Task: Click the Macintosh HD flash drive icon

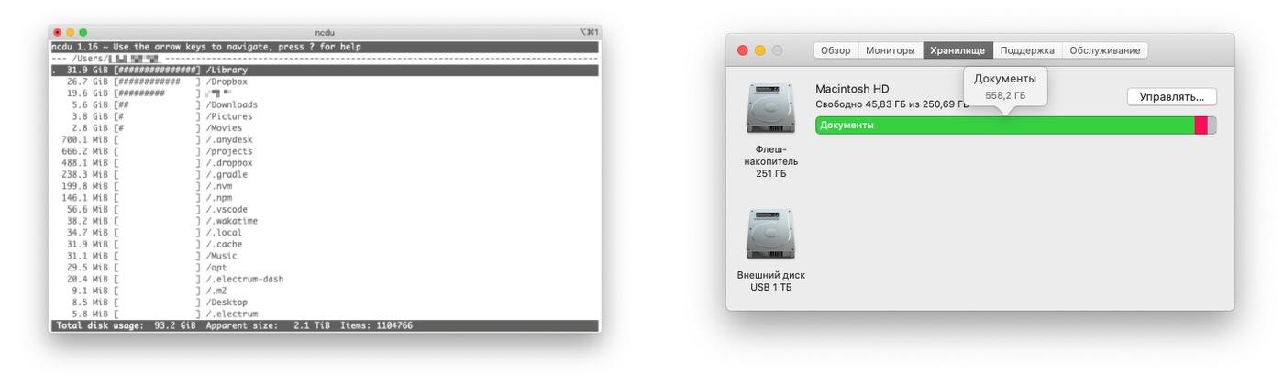Action: pyautogui.click(x=770, y=109)
